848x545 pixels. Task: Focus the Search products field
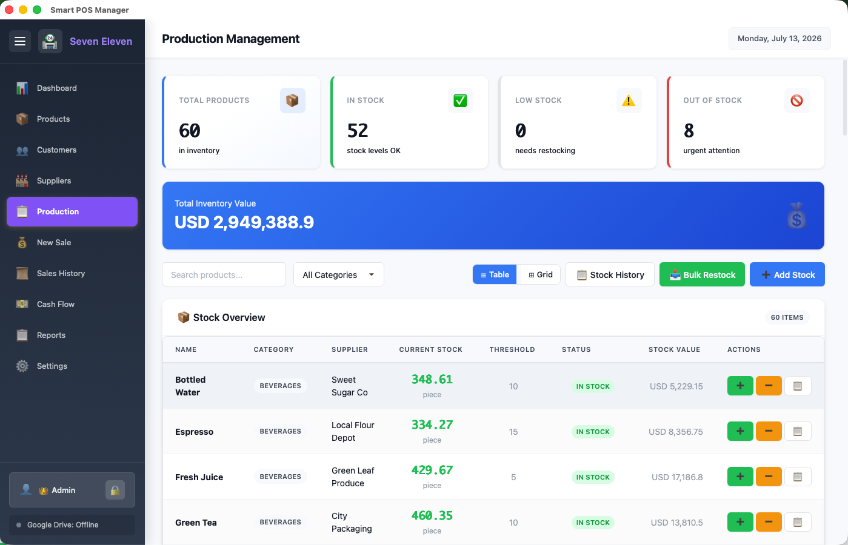coord(224,274)
